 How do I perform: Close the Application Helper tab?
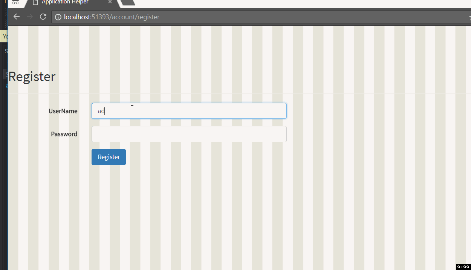pyautogui.click(x=110, y=2)
